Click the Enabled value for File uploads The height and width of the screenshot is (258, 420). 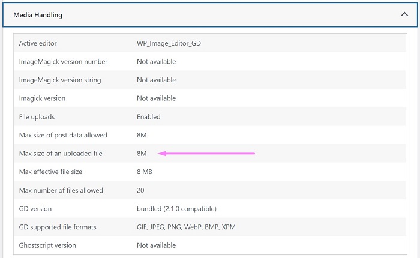[x=149, y=117]
